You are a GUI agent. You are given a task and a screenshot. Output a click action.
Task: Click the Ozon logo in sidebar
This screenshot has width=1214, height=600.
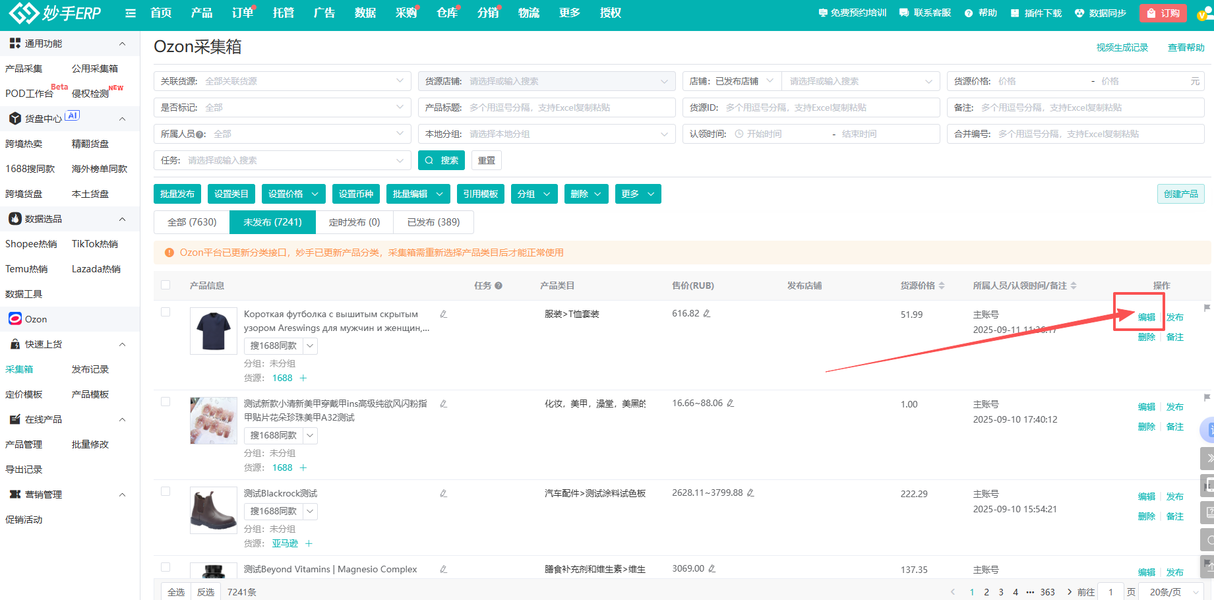[x=15, y=319]
